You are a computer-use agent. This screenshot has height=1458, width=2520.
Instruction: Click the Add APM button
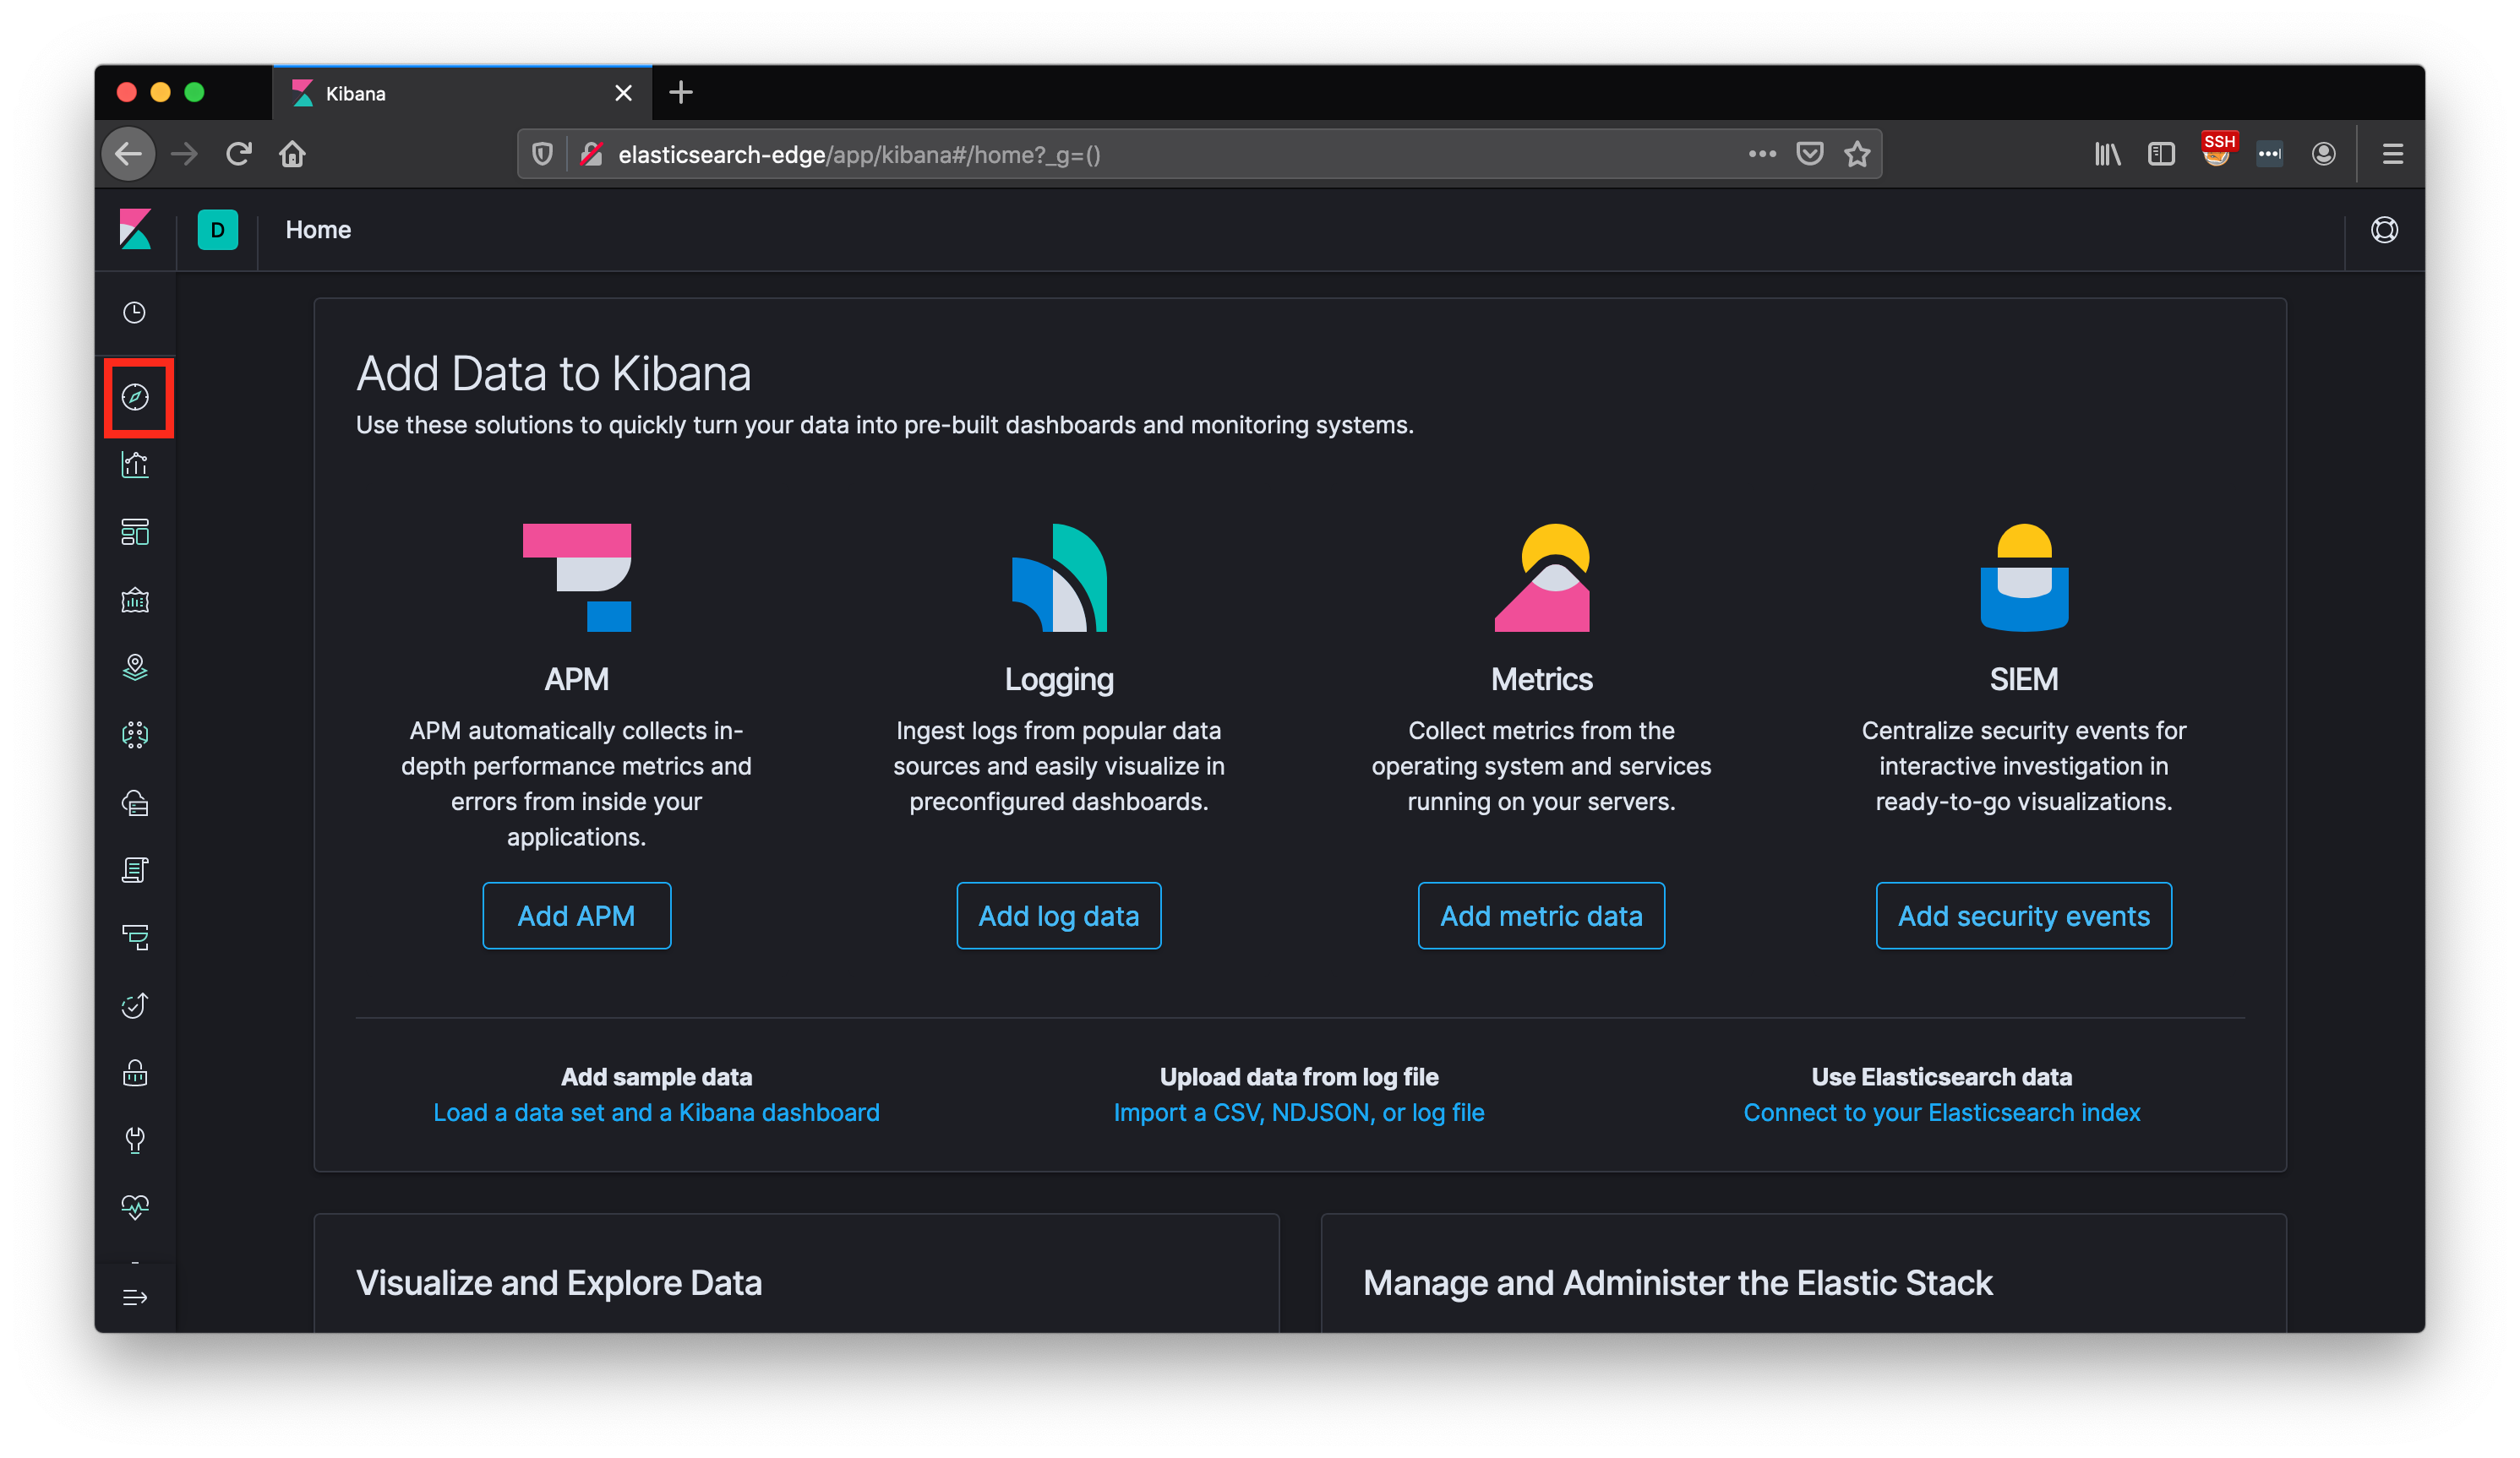[576, 916]
